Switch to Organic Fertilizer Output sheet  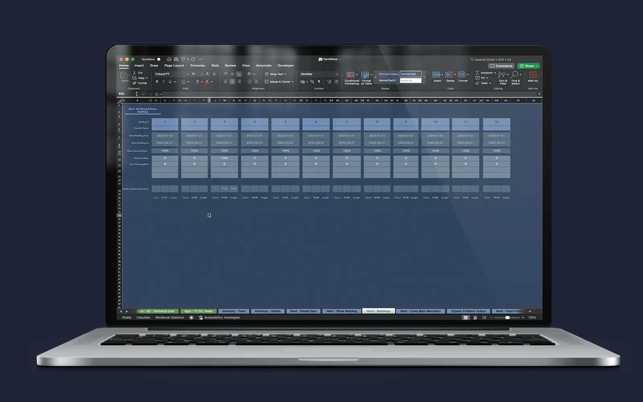click(x=468, y=311)
